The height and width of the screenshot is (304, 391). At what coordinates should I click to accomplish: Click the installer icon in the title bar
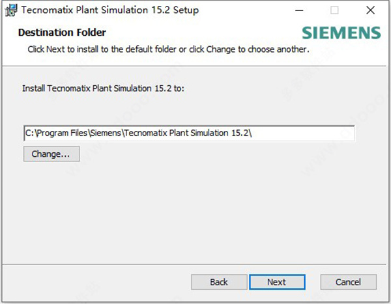[x=11, y=10]
